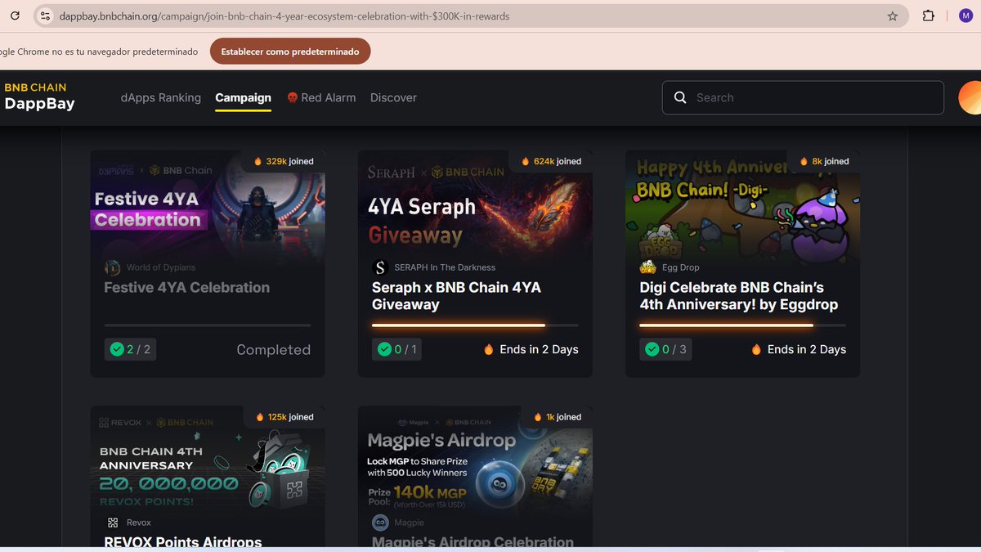Click the flame icon on Eggdrop Ends in 2 Days
Viewport: 981px width, 552px height.
pyautogui.click(x=756, y=349)
